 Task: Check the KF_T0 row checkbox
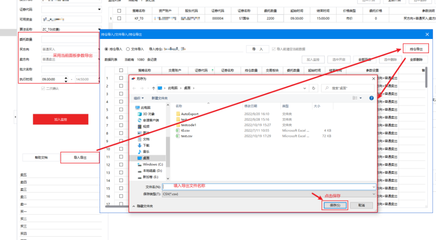pyautogui.click(x=119, y=18)
